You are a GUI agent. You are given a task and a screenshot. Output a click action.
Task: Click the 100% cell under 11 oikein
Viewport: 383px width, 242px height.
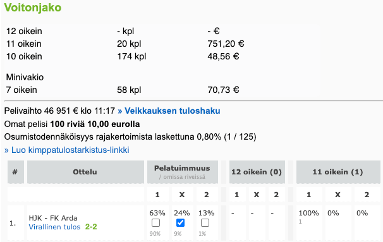pyautogui.click(x=308, y=213)
